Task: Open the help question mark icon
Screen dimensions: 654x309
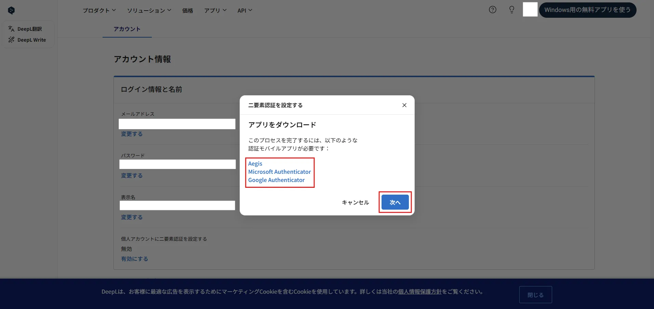Action: 493,10
